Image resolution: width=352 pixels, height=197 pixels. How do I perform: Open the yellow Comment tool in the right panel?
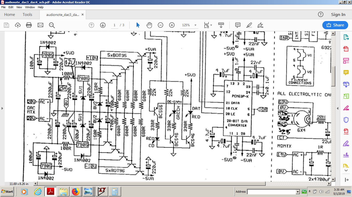346,73
